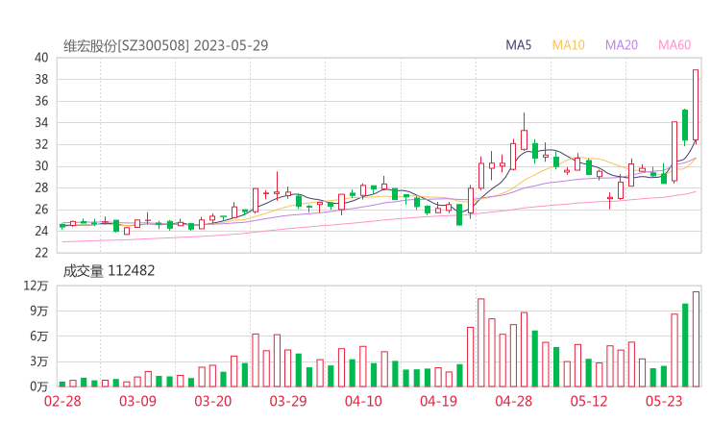Click the MA60 legend label
The image size is (711, 423).
coord(674,45)
